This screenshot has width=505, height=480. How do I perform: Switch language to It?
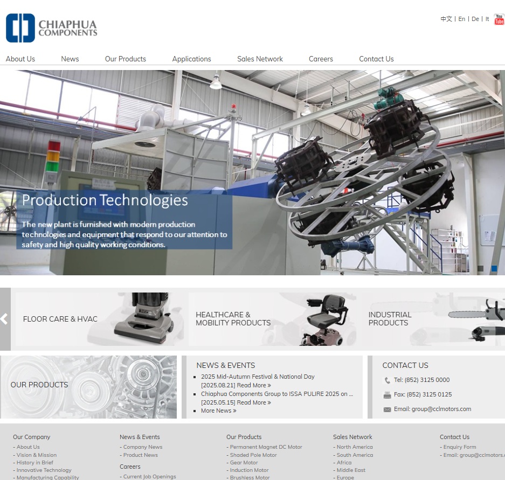click(x=487, y=19)
